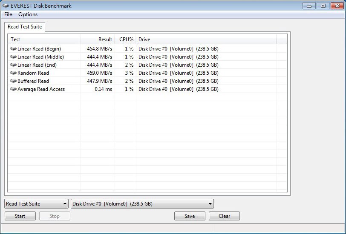Select the Linear Read (Begin) row label

39,49
